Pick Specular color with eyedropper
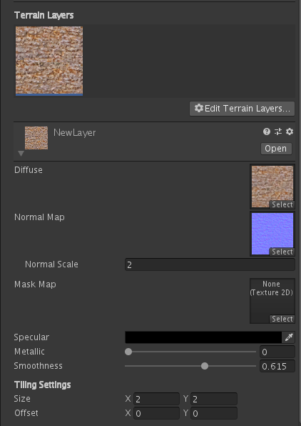This screenshot has width=301, height=426. click(289, 337)
